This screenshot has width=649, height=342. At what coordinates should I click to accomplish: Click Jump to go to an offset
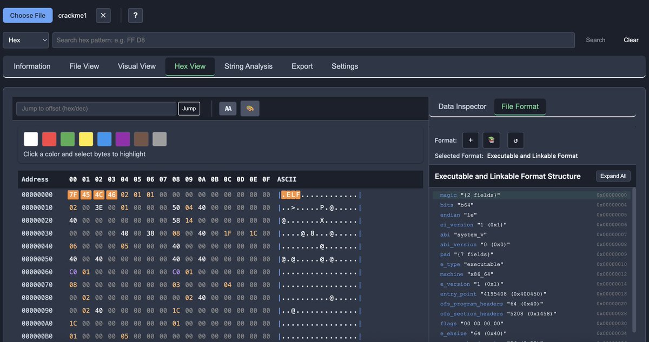(x=189, y=108)
